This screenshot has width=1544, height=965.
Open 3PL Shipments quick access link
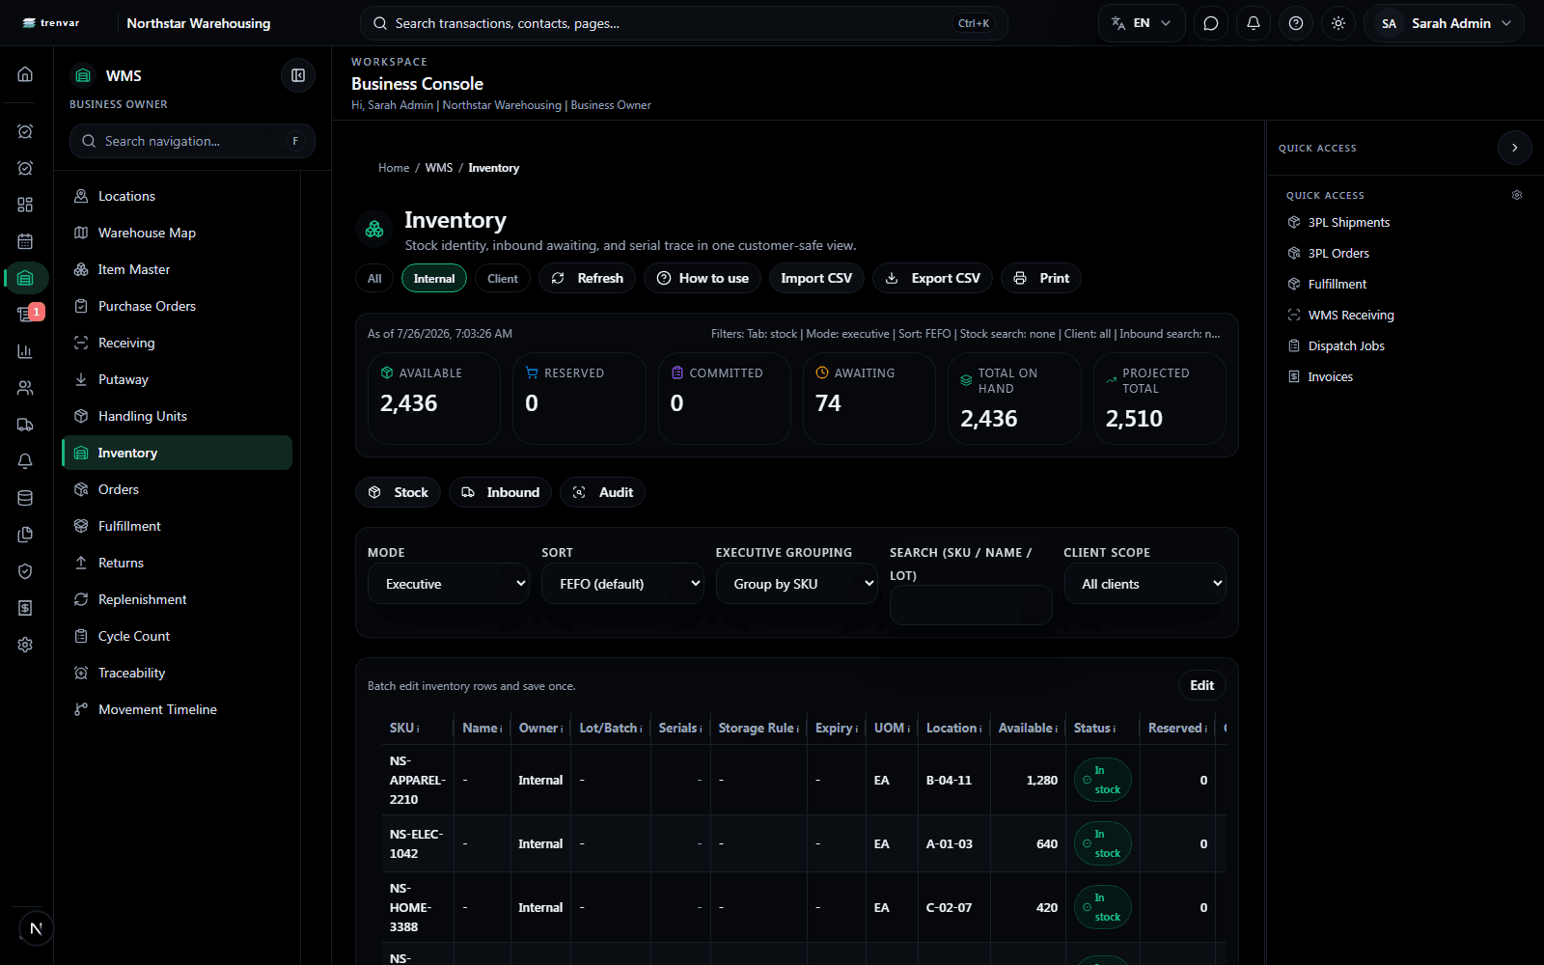click(1349, 222)
